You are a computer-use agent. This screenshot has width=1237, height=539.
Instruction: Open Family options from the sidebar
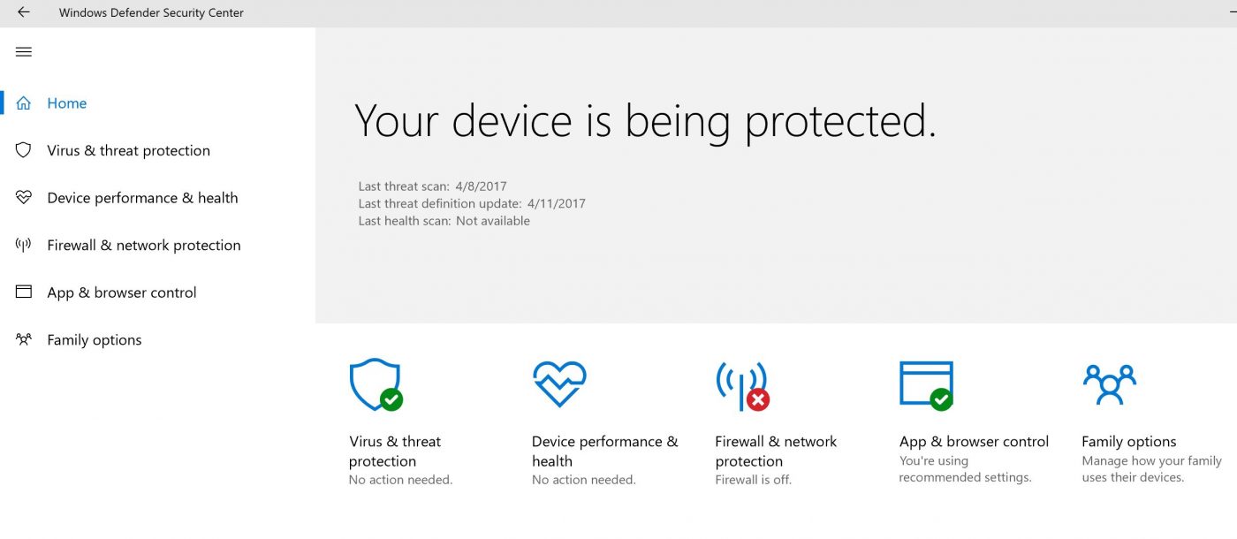tap(93, 339)
